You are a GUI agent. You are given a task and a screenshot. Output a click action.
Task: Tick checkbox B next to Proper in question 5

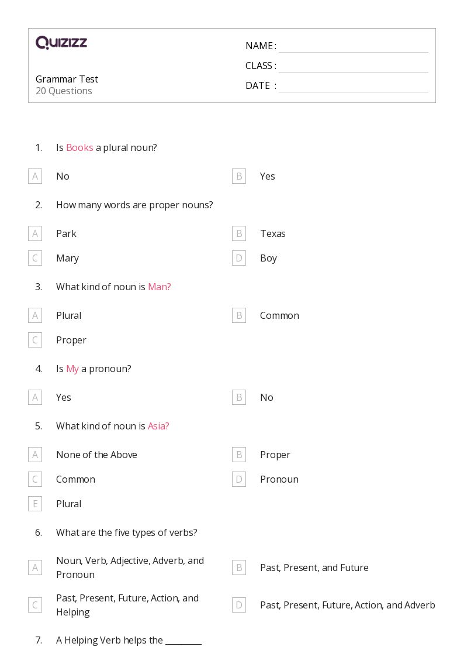tap(239, 455)
